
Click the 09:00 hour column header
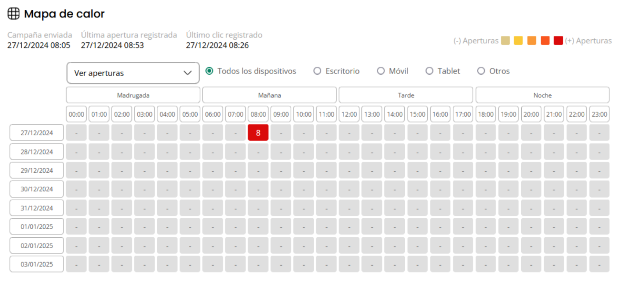281,114
